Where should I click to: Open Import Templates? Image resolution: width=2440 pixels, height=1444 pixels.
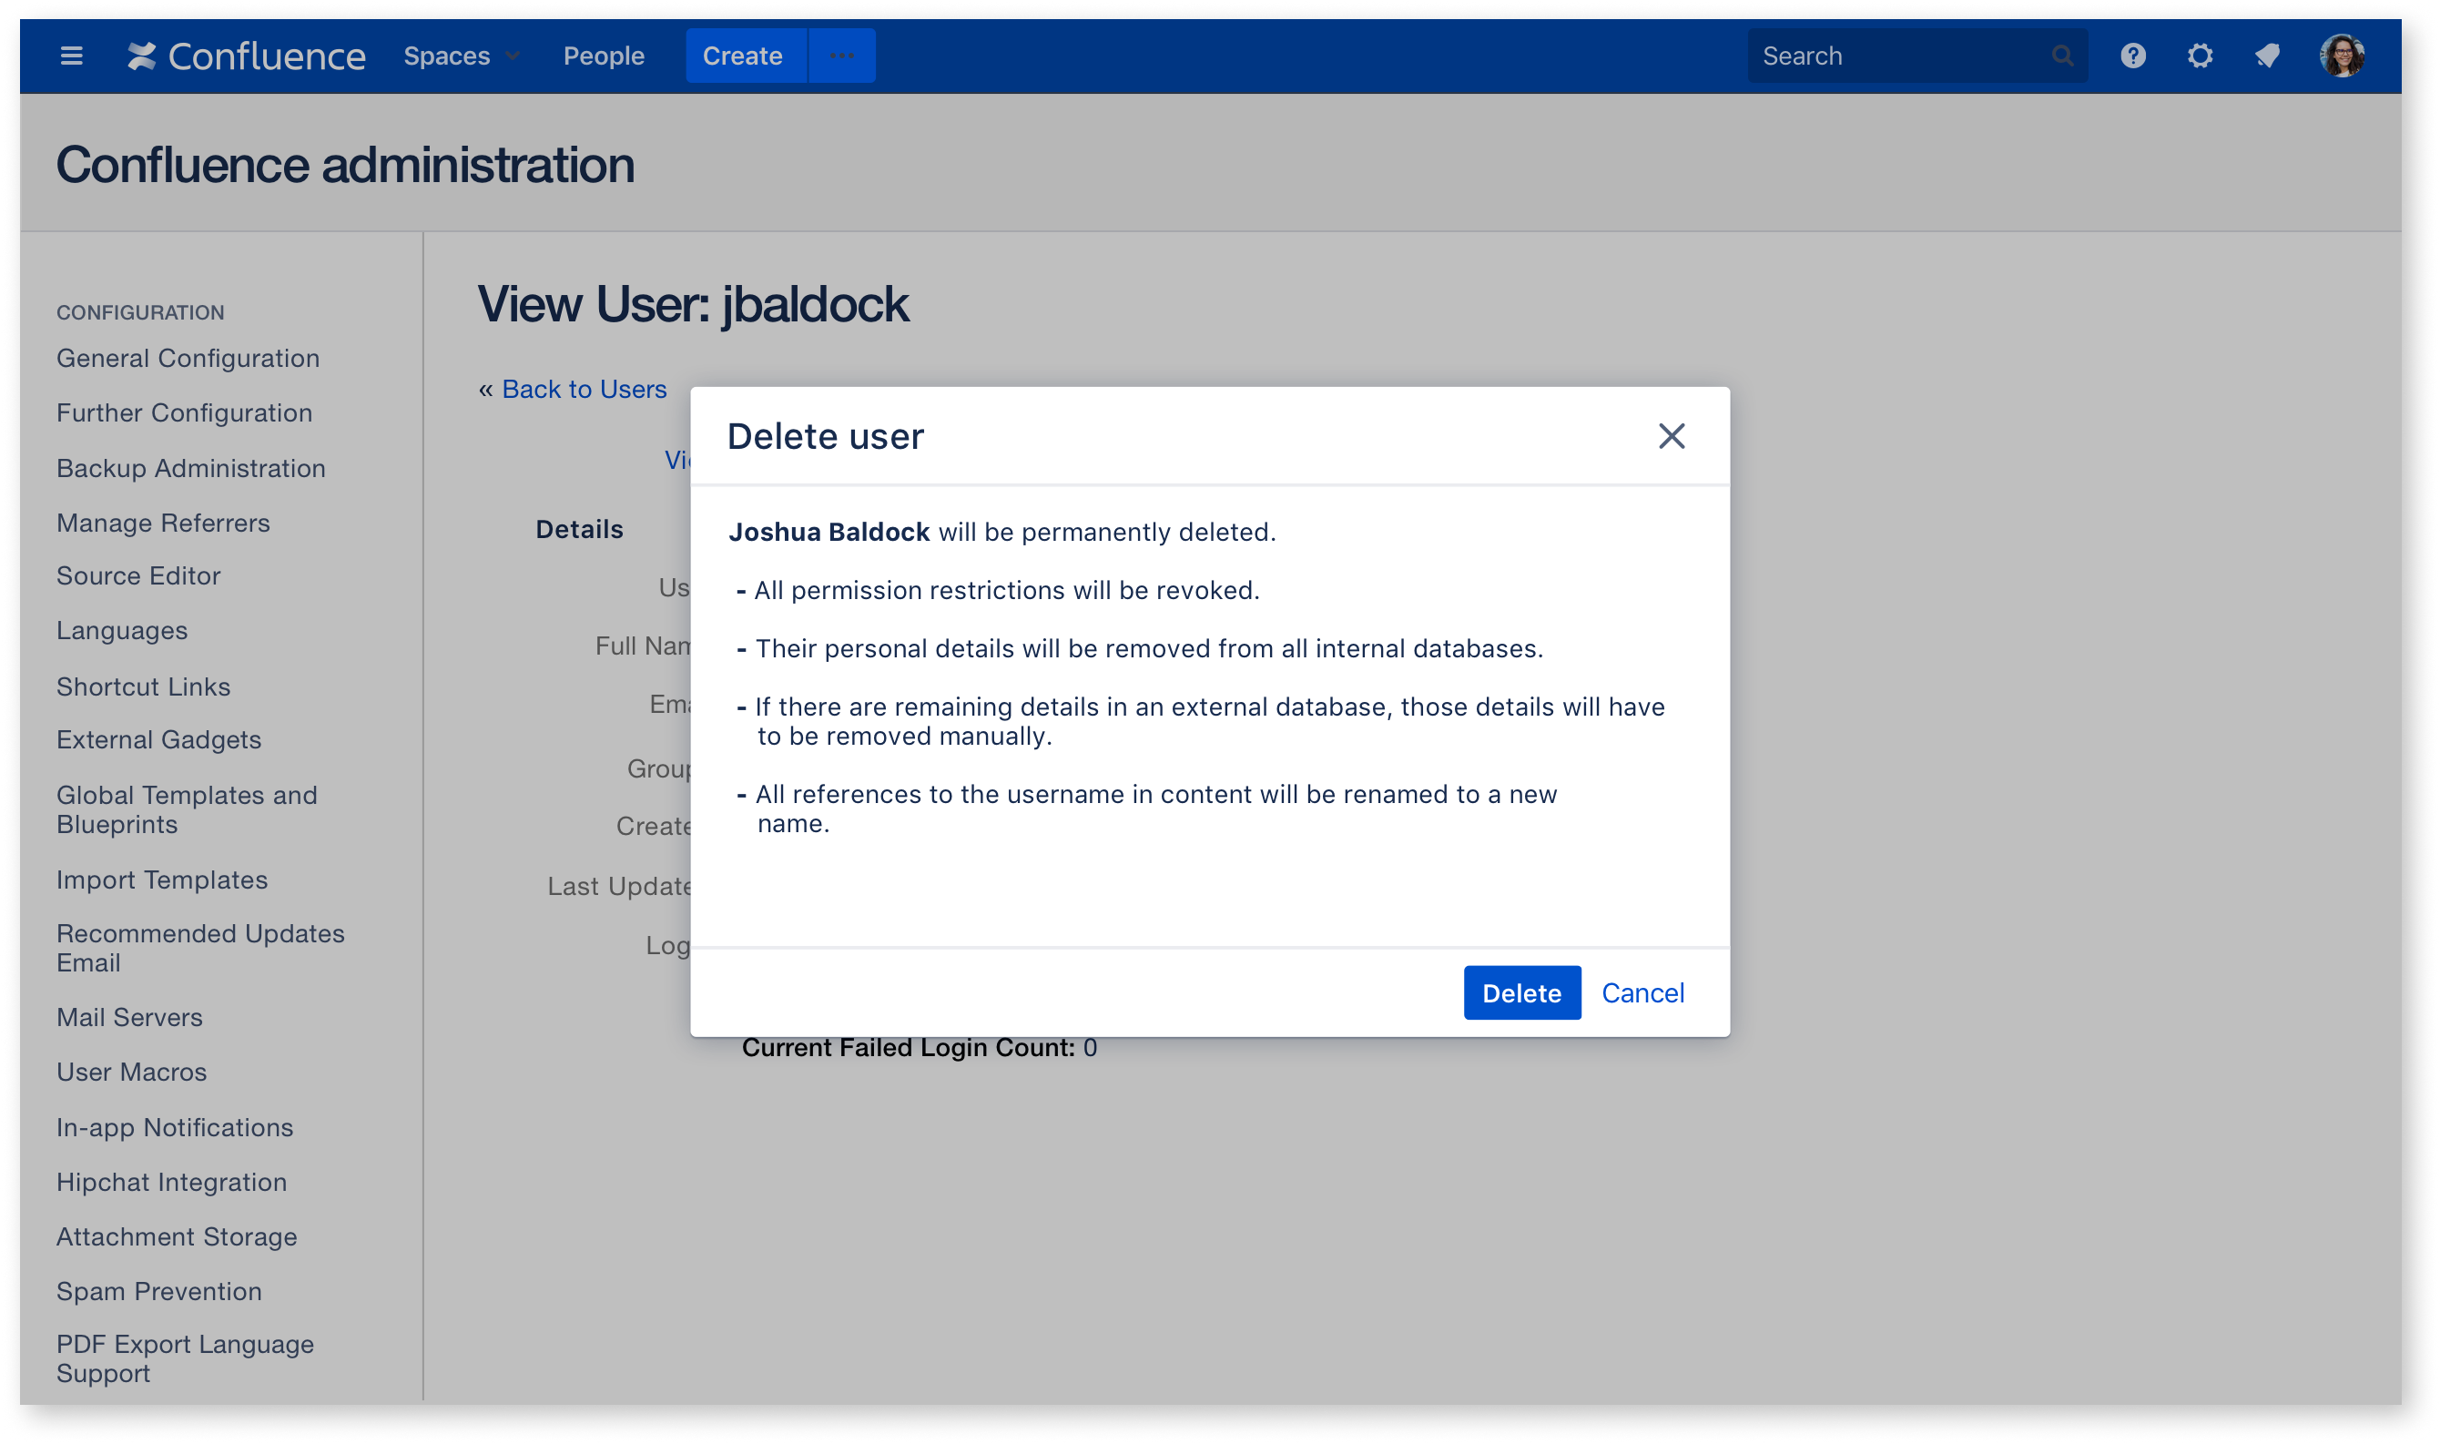pyautogui.click(x=161, y=880)
